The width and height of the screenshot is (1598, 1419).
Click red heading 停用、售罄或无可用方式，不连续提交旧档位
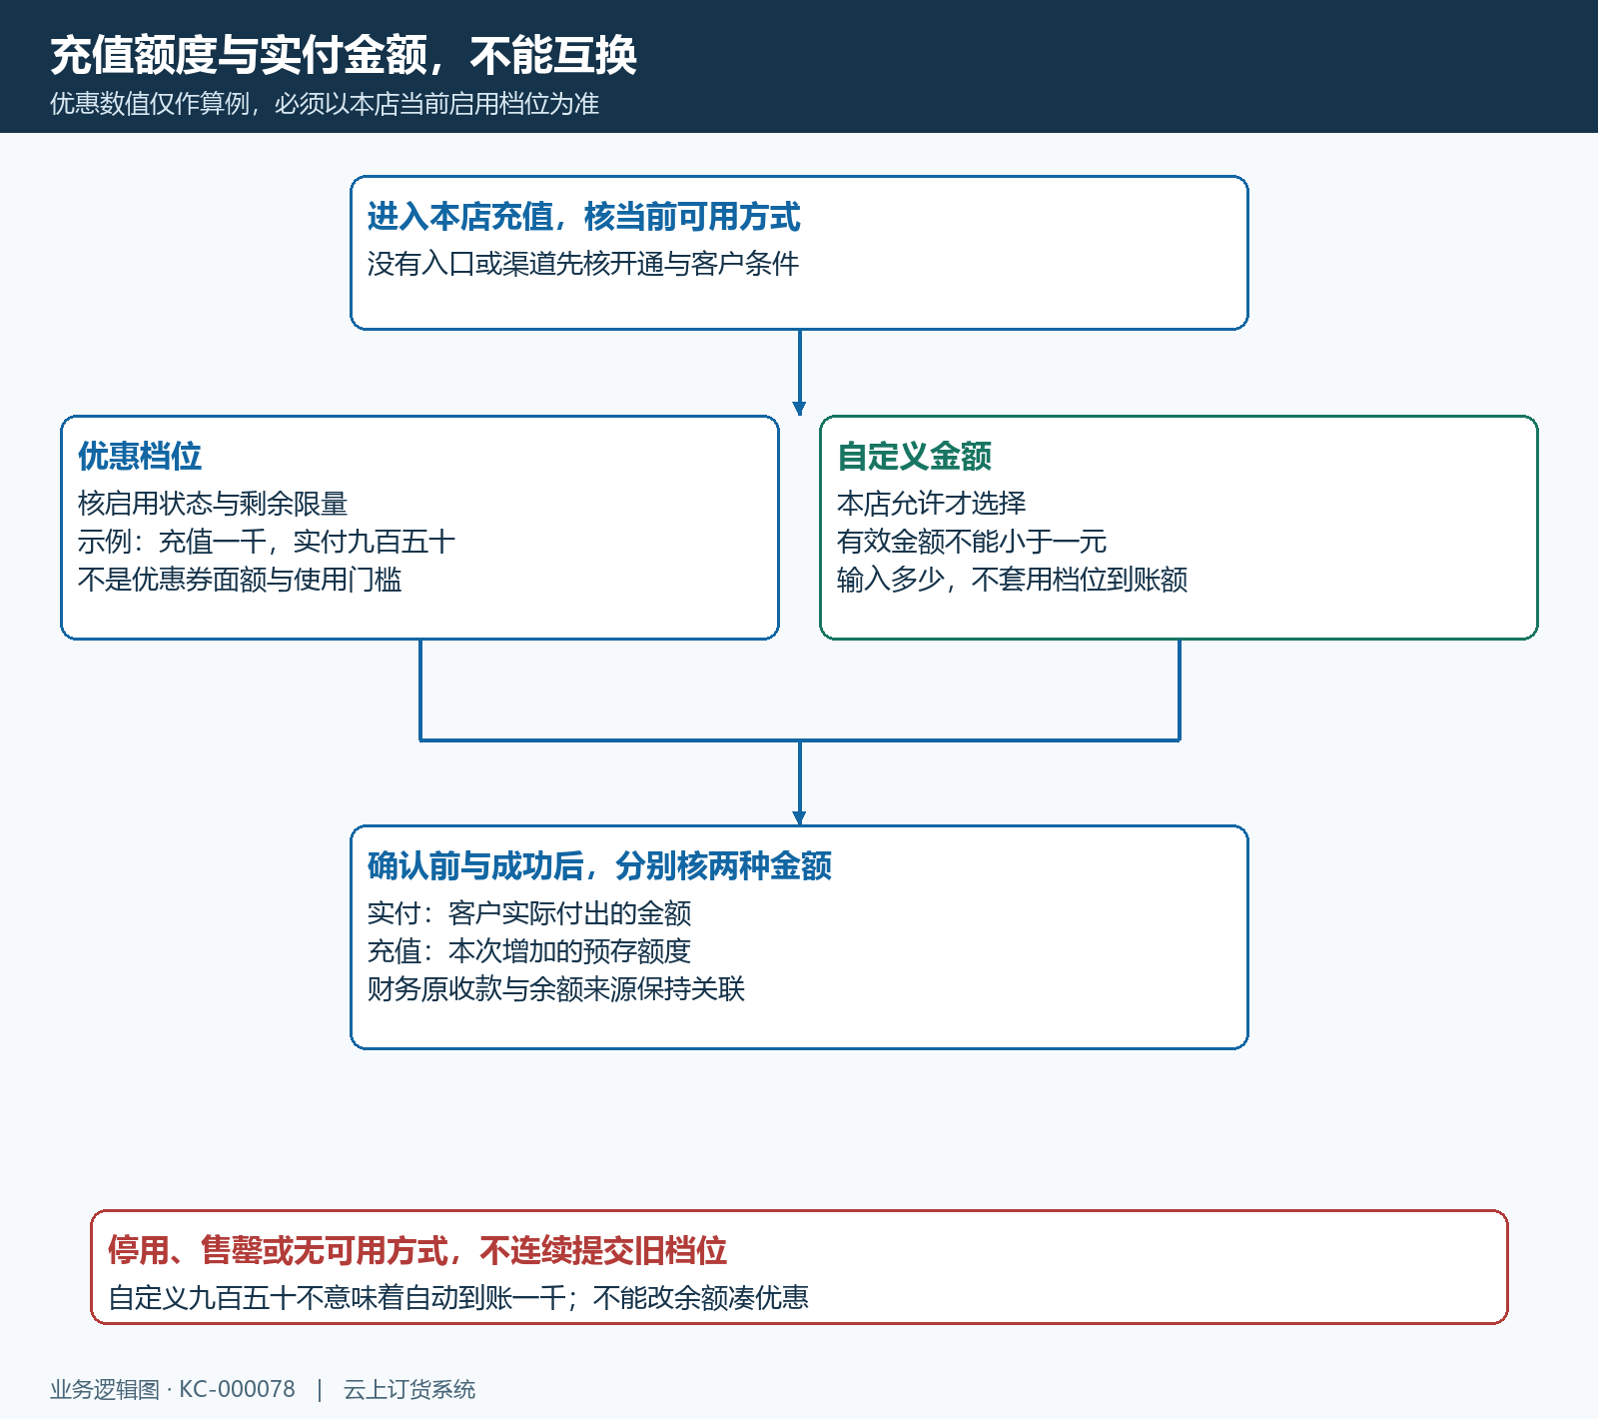point(417,1250)
